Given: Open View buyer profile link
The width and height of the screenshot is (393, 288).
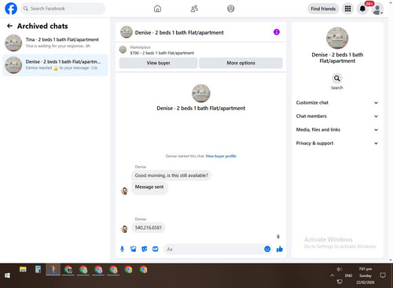Looking at the screenshot, I should pos(221,156).
